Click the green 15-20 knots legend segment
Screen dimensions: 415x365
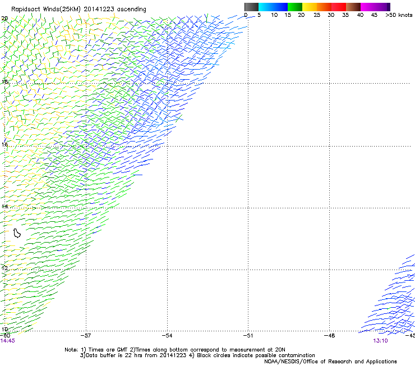(x=295, y=7)
